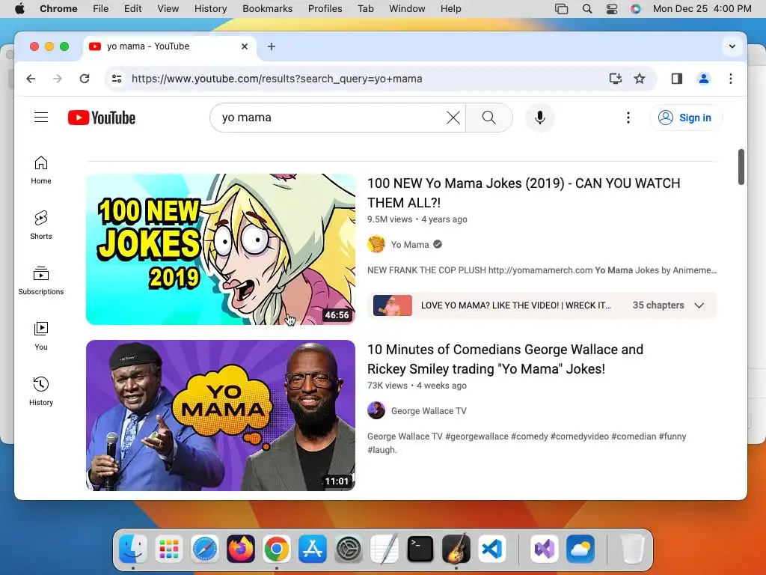Open Terminal from the dock
The width and height of the screenshot is (766, 575).
point(420,549)
